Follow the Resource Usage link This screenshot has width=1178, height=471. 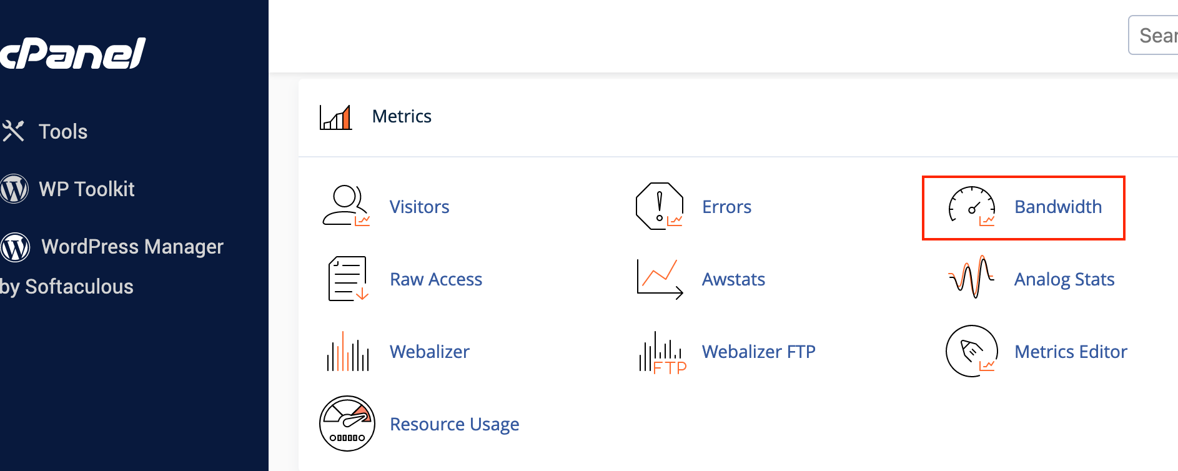click(454, 424)
